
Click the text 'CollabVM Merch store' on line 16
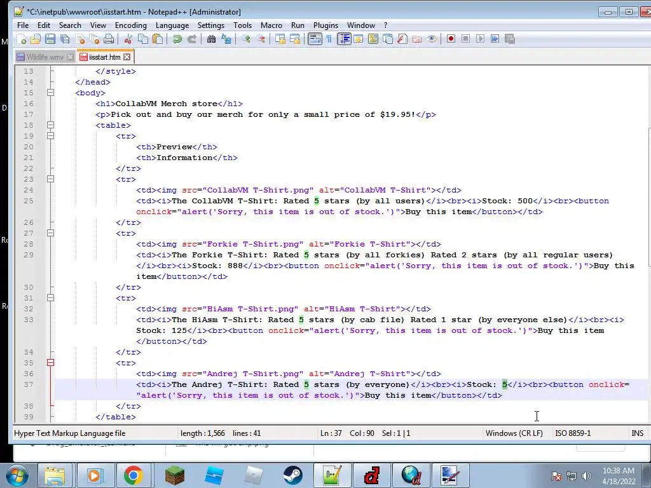click(167, 104)
